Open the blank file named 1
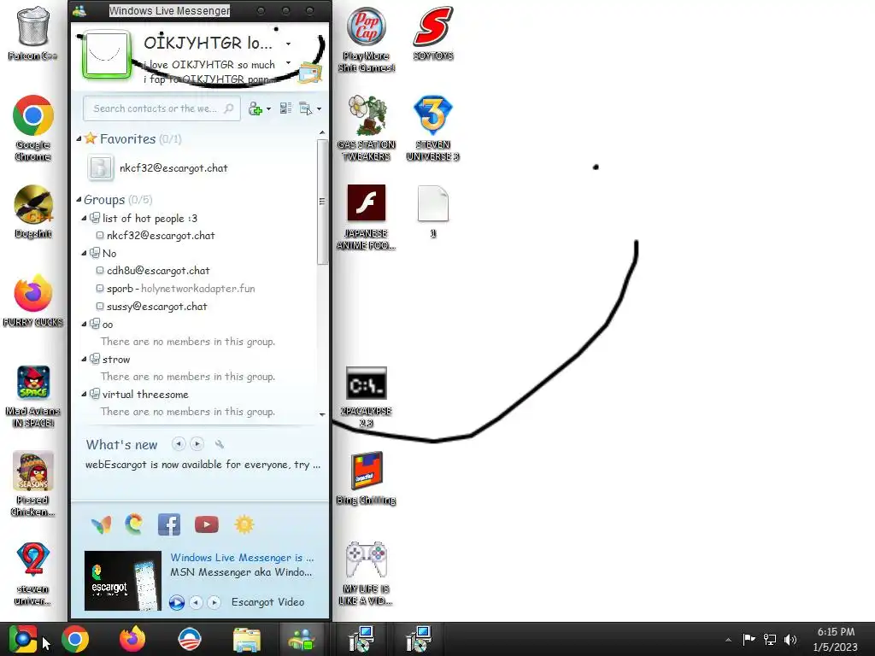The image size is (875, 656). point(433,212)
